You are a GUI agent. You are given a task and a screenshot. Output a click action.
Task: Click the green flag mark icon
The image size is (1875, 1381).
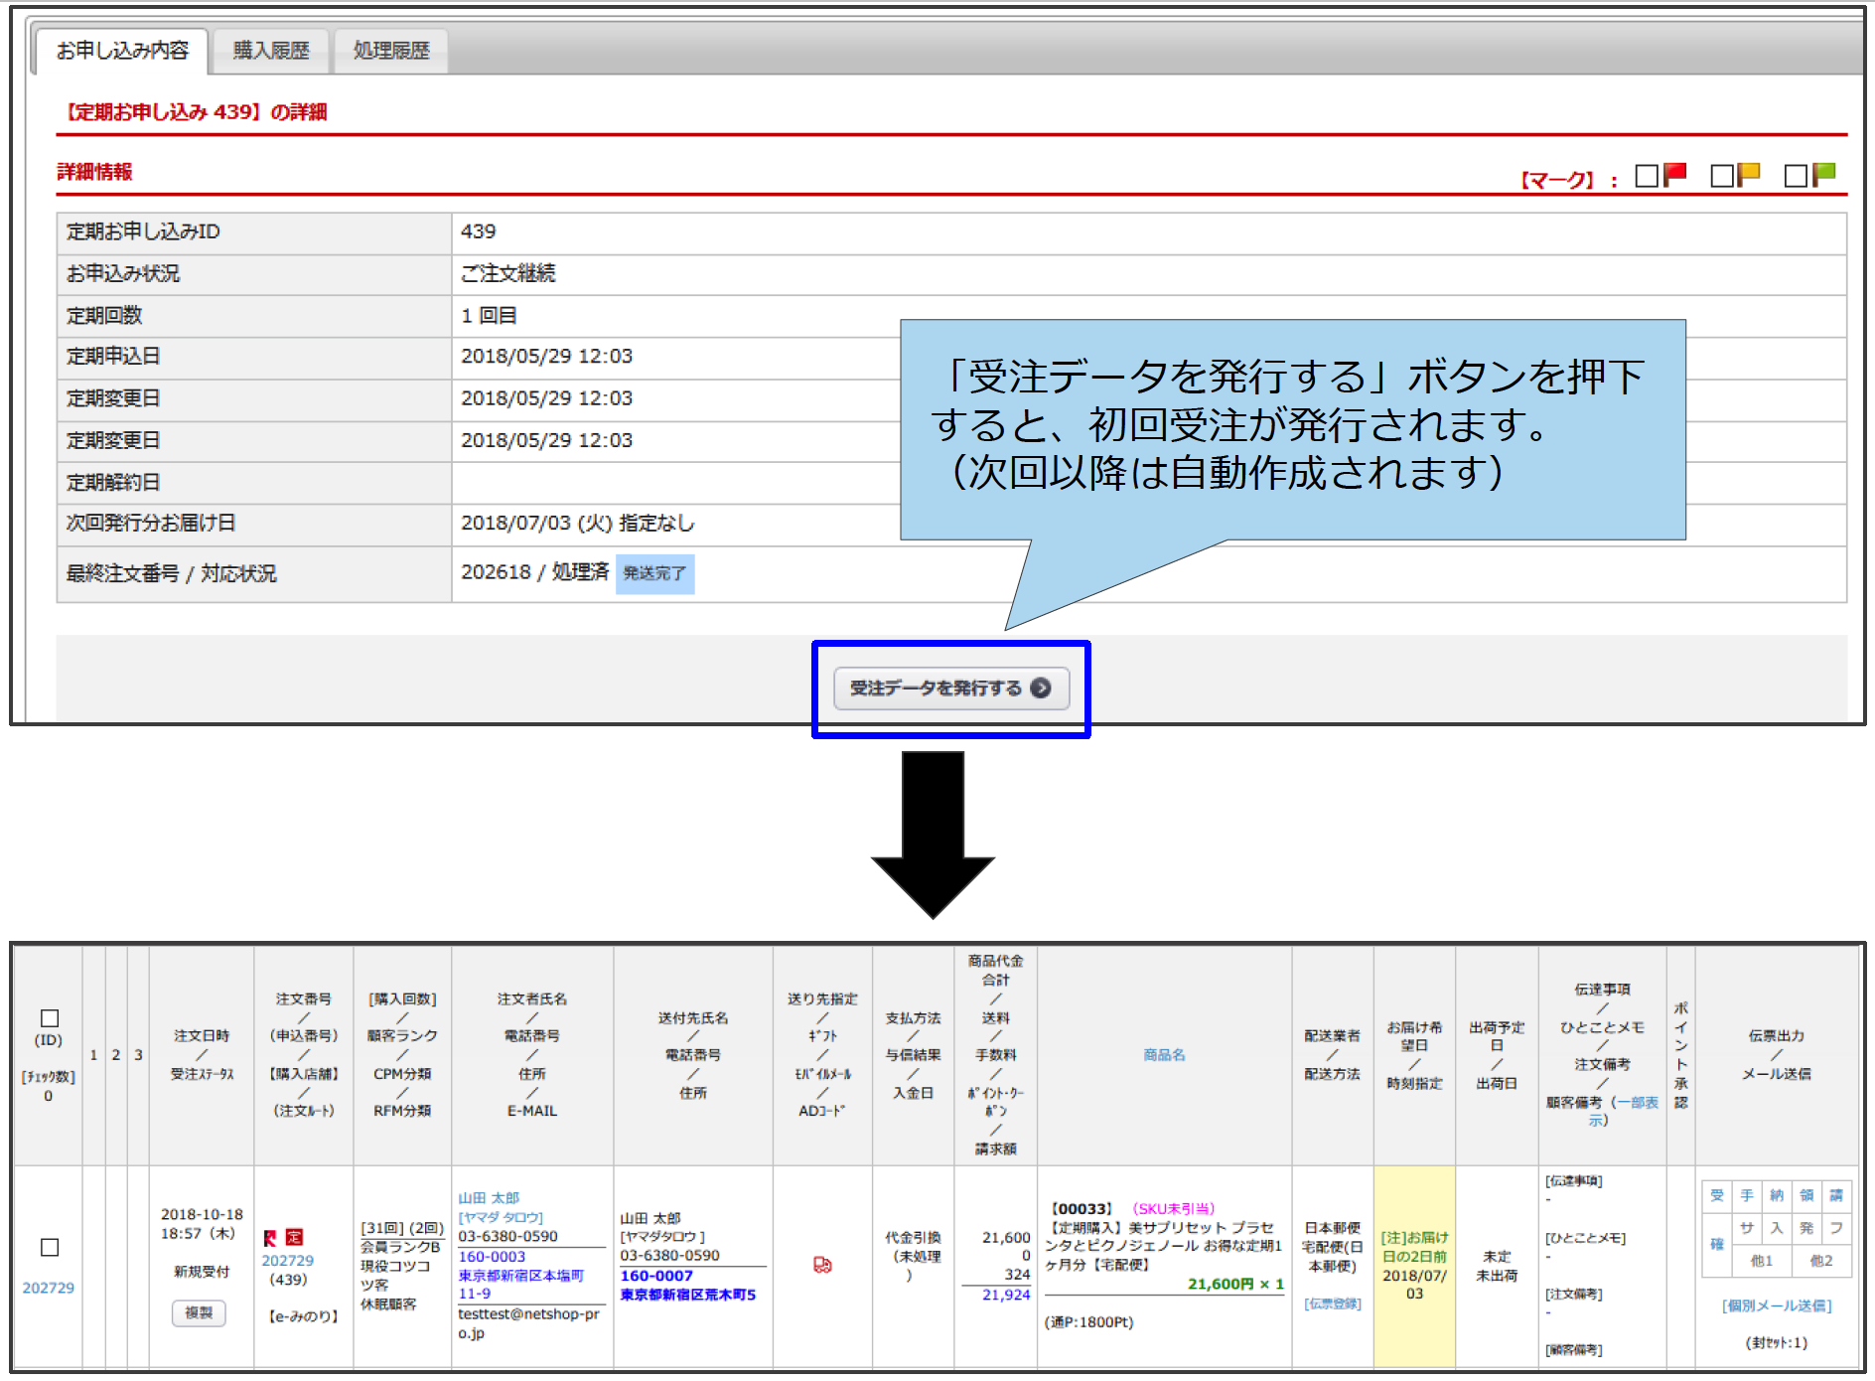1823,175
